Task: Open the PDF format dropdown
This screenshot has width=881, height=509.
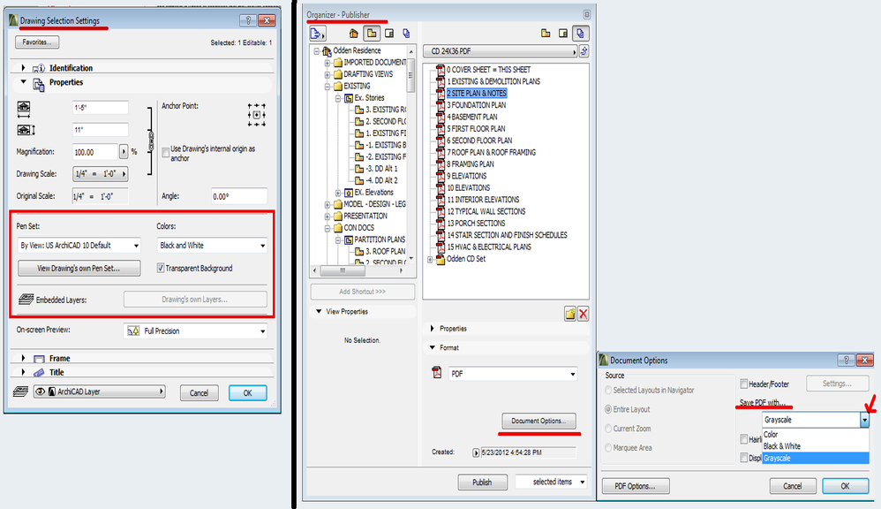Action: [513, 374]
